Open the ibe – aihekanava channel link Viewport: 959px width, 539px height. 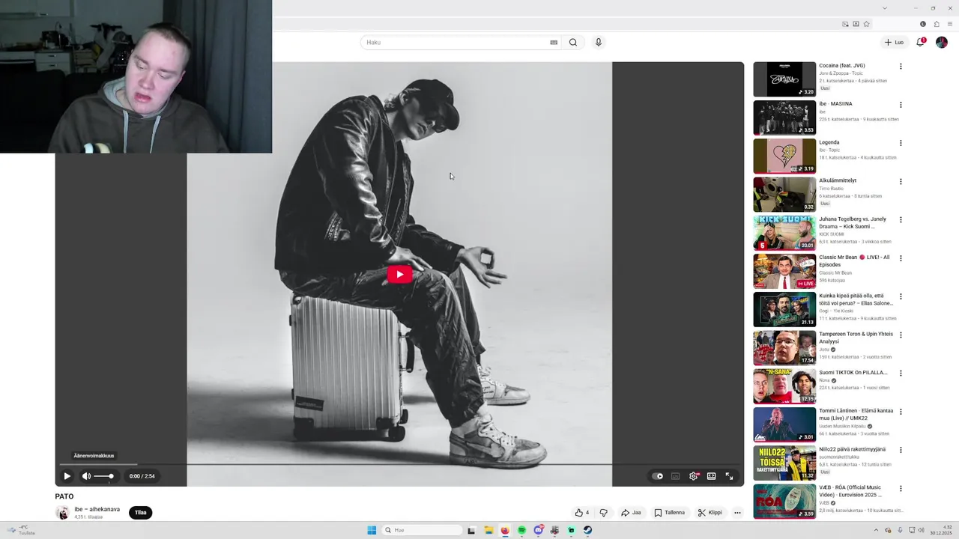point(97,509)
